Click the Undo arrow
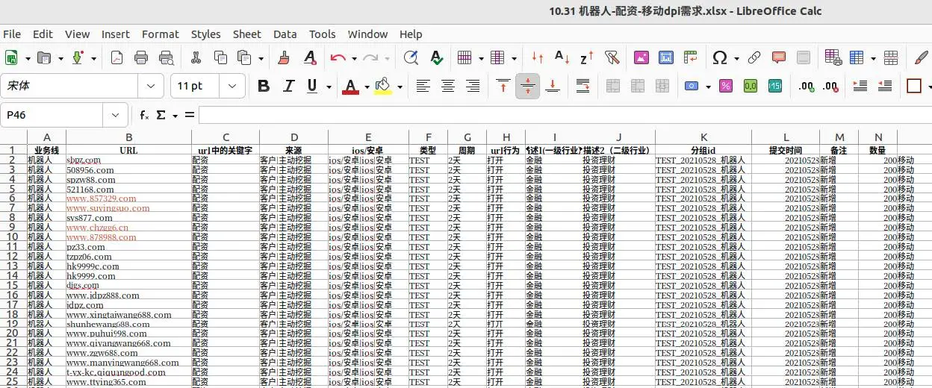This screenshot has width=932, height=388. tap(338, 57)
